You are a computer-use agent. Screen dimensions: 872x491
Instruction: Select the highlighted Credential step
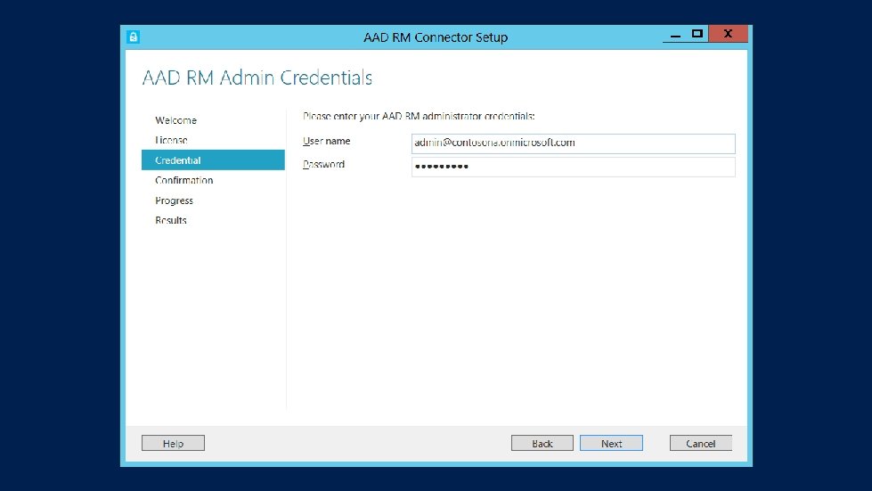tap(213, 160)
